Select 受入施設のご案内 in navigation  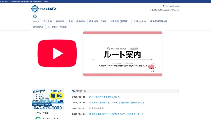coord(98,22)
